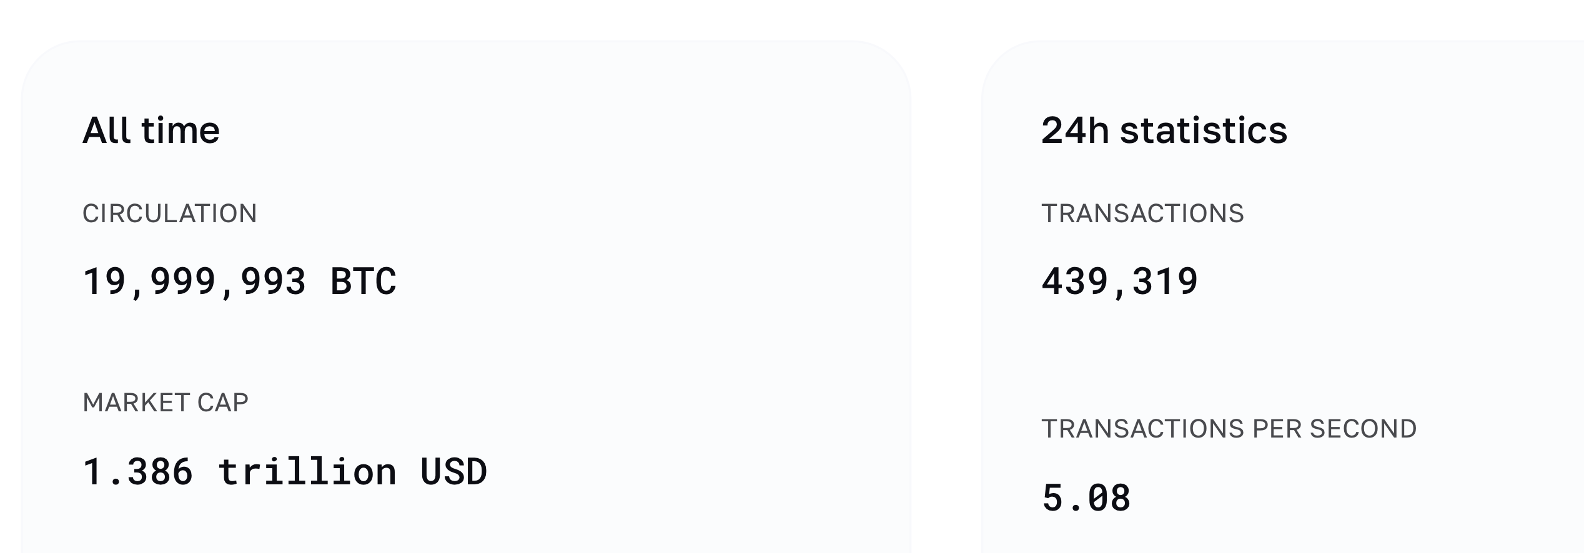Click the word "time" in the All time heading

click(181, 130)
